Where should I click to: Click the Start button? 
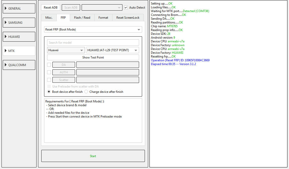[x=93, y=156]
